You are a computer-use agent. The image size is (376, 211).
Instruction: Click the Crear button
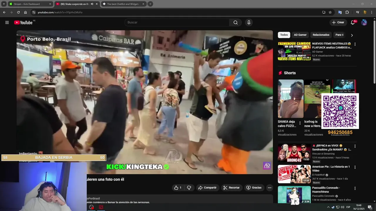point(338,23)
